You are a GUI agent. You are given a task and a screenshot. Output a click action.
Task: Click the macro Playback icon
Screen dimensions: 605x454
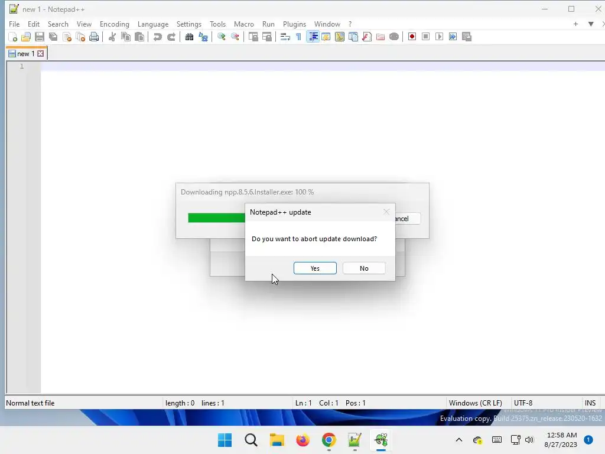(x=439, y=37)
